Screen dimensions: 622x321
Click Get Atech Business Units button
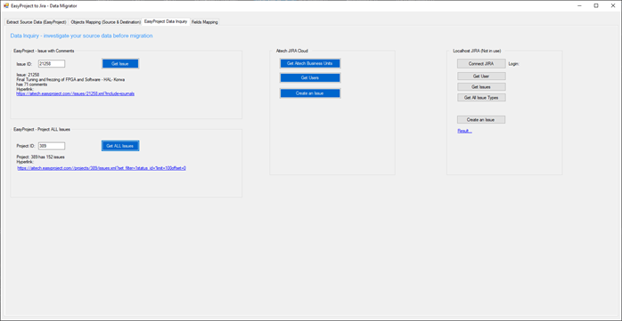(310, 63)
